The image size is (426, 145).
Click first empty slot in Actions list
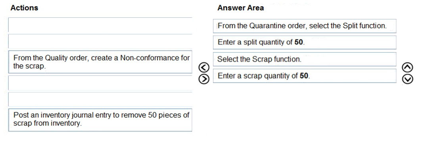tap(100, 24)
